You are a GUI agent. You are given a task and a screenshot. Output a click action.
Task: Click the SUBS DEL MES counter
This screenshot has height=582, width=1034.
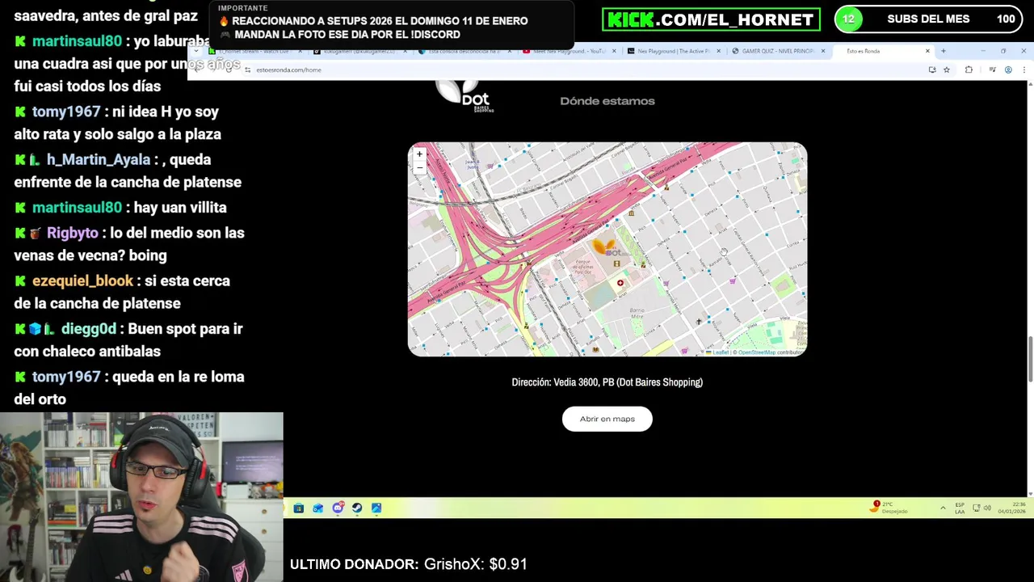pos(928,19)
